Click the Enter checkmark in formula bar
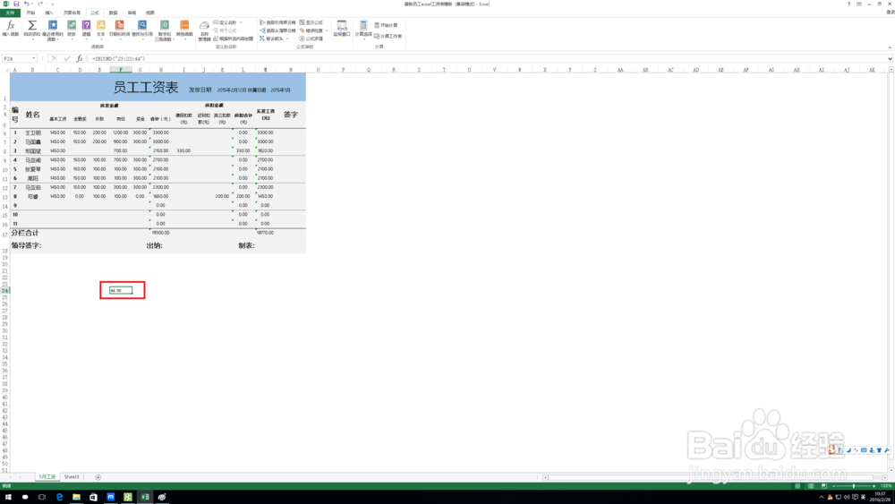 tap(67, 58)
